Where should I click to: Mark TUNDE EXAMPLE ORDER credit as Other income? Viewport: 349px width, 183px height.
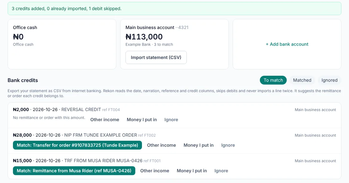coord(161,145)
